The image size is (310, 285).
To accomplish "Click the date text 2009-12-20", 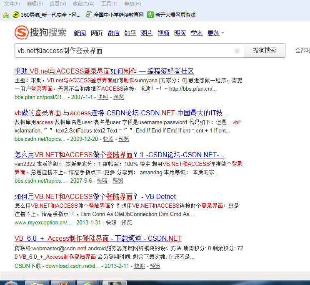I will pyautogui.click(x=84, y=139).
